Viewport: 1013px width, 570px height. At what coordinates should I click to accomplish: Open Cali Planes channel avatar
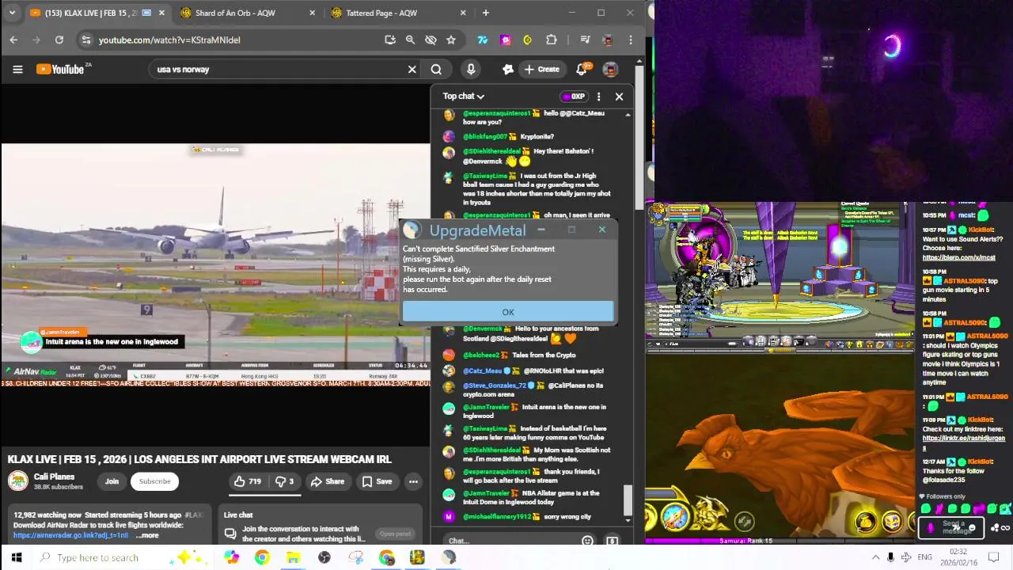tap(17, 481)
